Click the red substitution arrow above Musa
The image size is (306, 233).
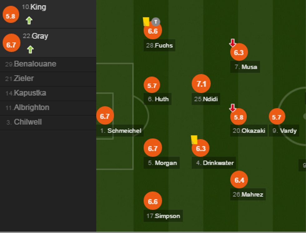click(232, 43)
